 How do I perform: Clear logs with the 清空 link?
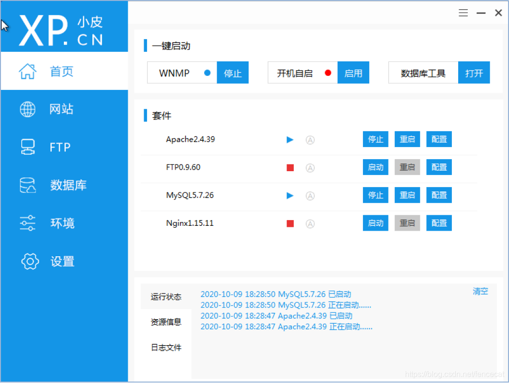pyautogui.click(x=480, y=291)
